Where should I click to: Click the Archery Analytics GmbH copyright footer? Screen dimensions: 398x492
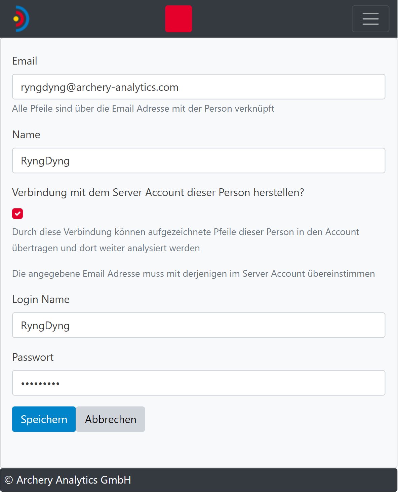pyautogui.click(x=68, y=480)
